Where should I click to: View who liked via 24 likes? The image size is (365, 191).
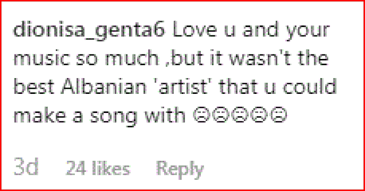click(x=98, y=168)
